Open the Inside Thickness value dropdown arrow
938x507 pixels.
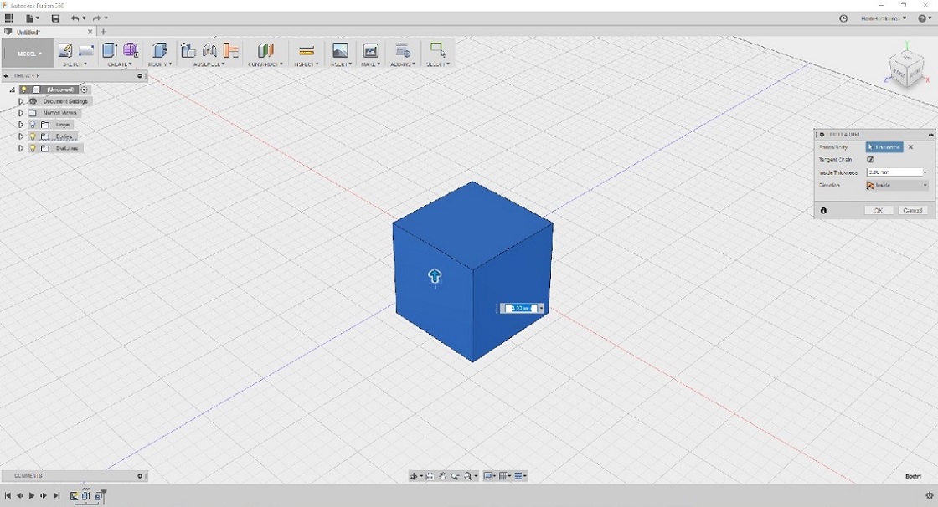pos(925,172)
